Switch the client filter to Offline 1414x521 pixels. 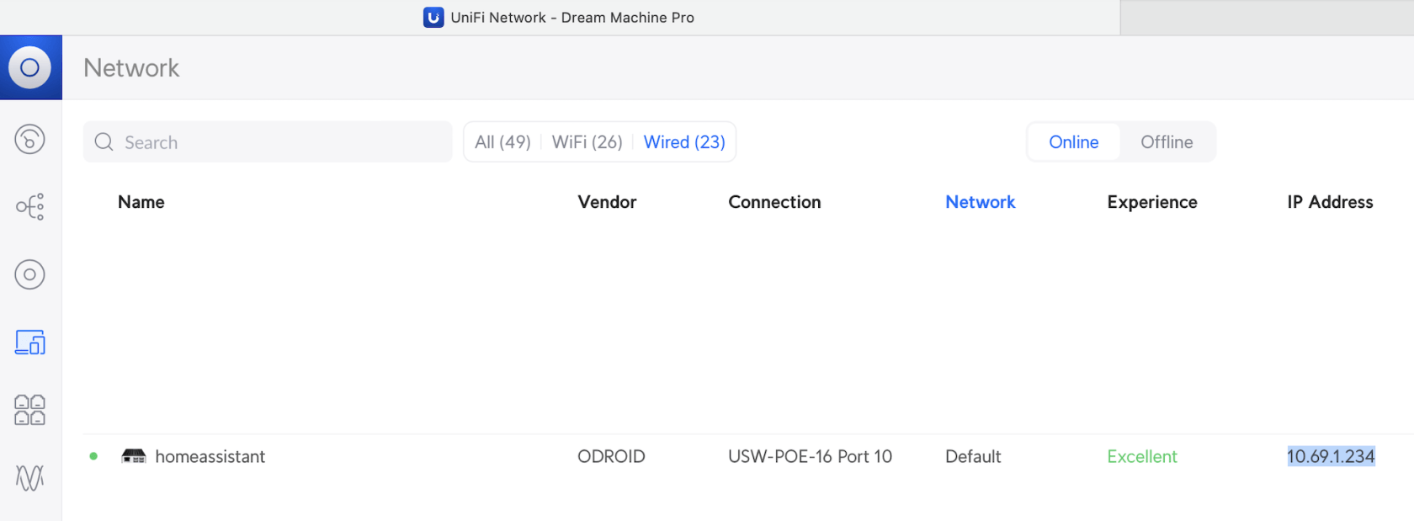click(x=1166, y=142)
